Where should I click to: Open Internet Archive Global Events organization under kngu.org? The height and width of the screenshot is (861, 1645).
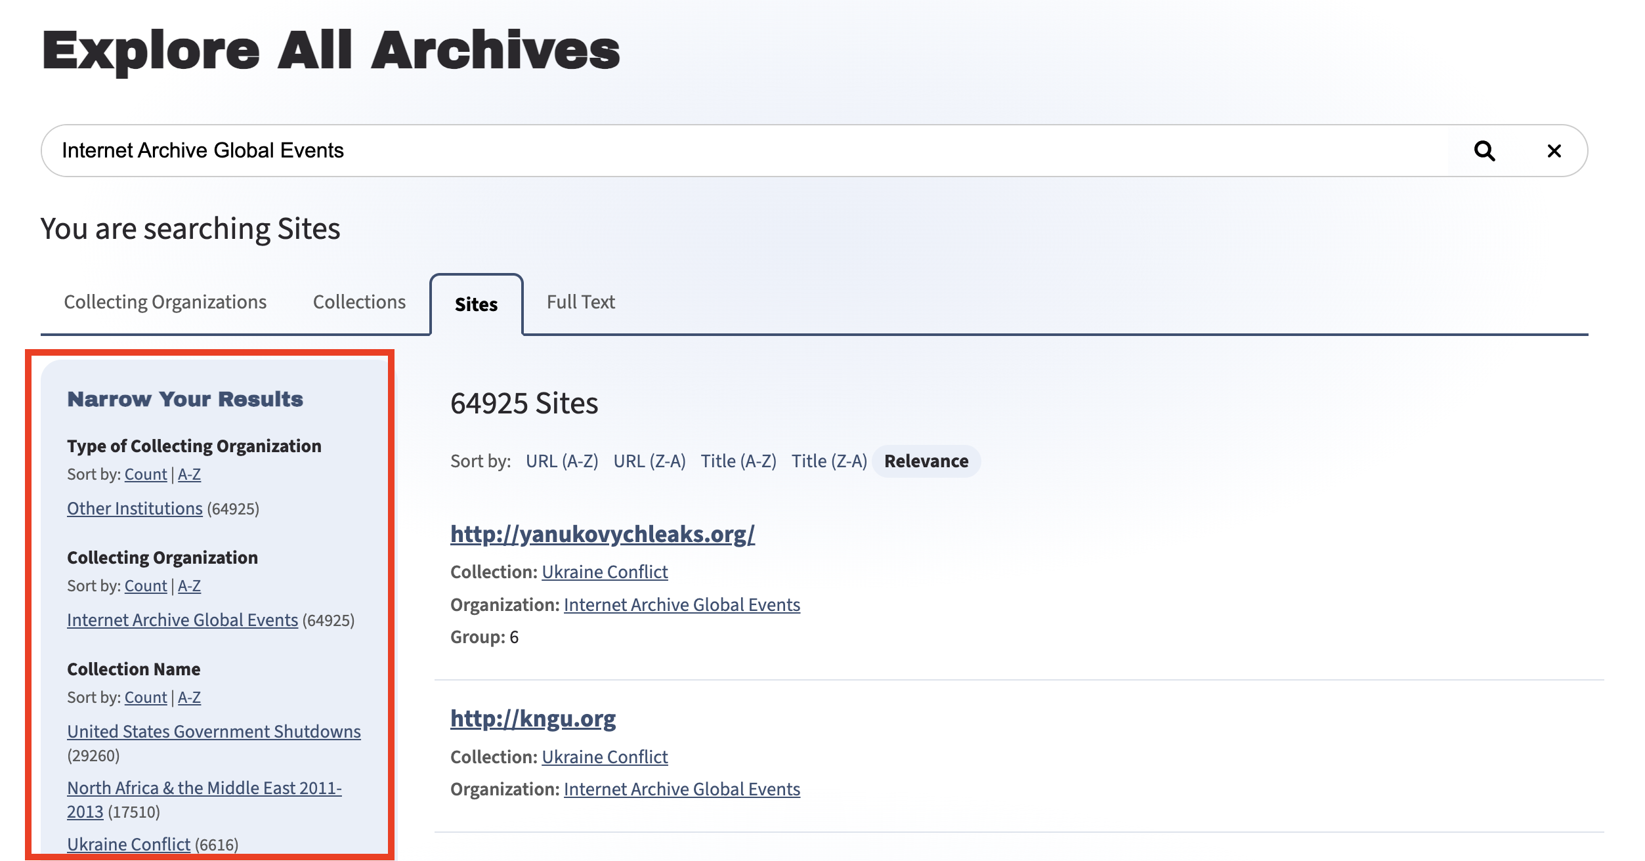682,789
